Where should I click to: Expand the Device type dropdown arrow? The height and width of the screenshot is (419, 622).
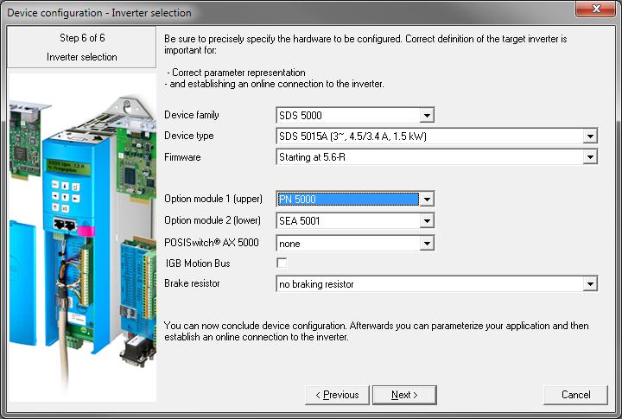(x=590, y=136)
